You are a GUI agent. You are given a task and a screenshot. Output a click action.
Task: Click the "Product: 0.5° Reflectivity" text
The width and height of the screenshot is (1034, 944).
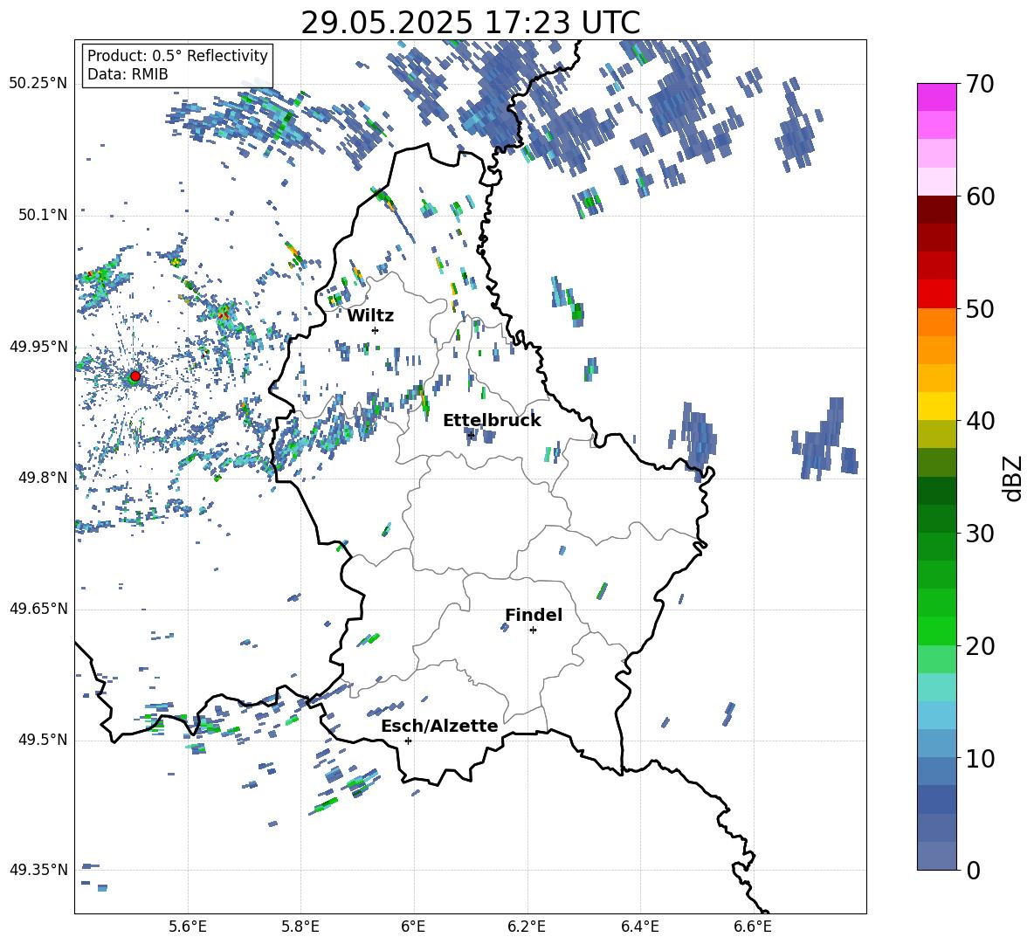(177, 55)
